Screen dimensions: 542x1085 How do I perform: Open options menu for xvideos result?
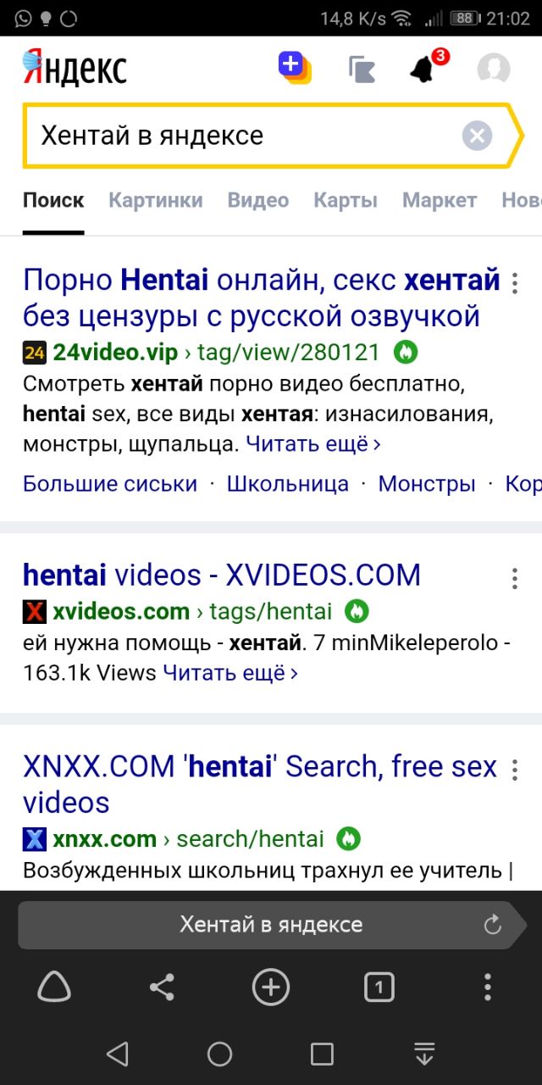pyautogui.click(x=514, y=578)
